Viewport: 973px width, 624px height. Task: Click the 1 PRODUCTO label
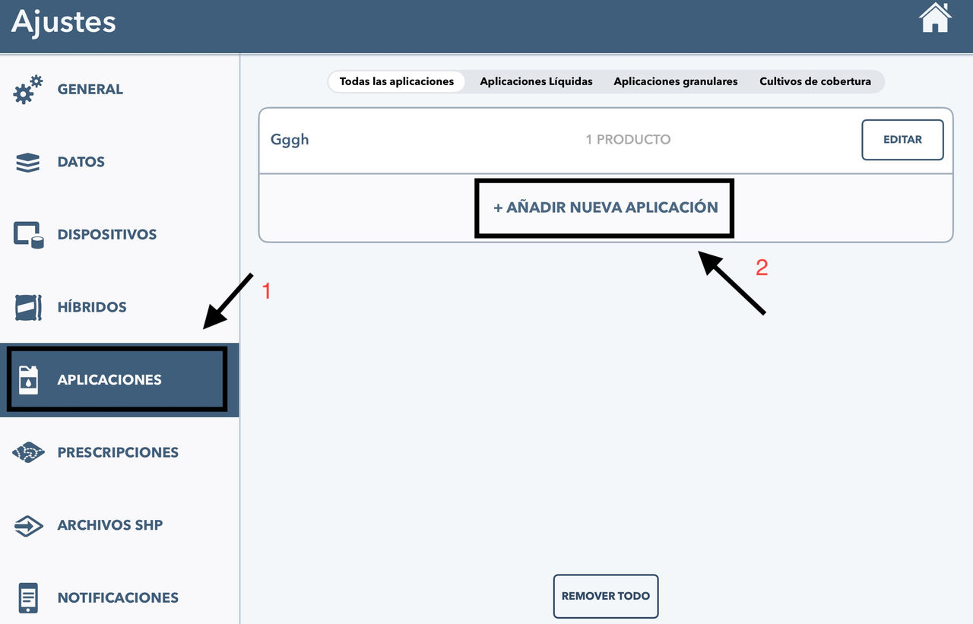(x=628, y=140)
